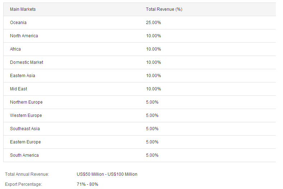Screen dimensions: 283x189
Task: Select the South America market cell
Action: [24, 155]
